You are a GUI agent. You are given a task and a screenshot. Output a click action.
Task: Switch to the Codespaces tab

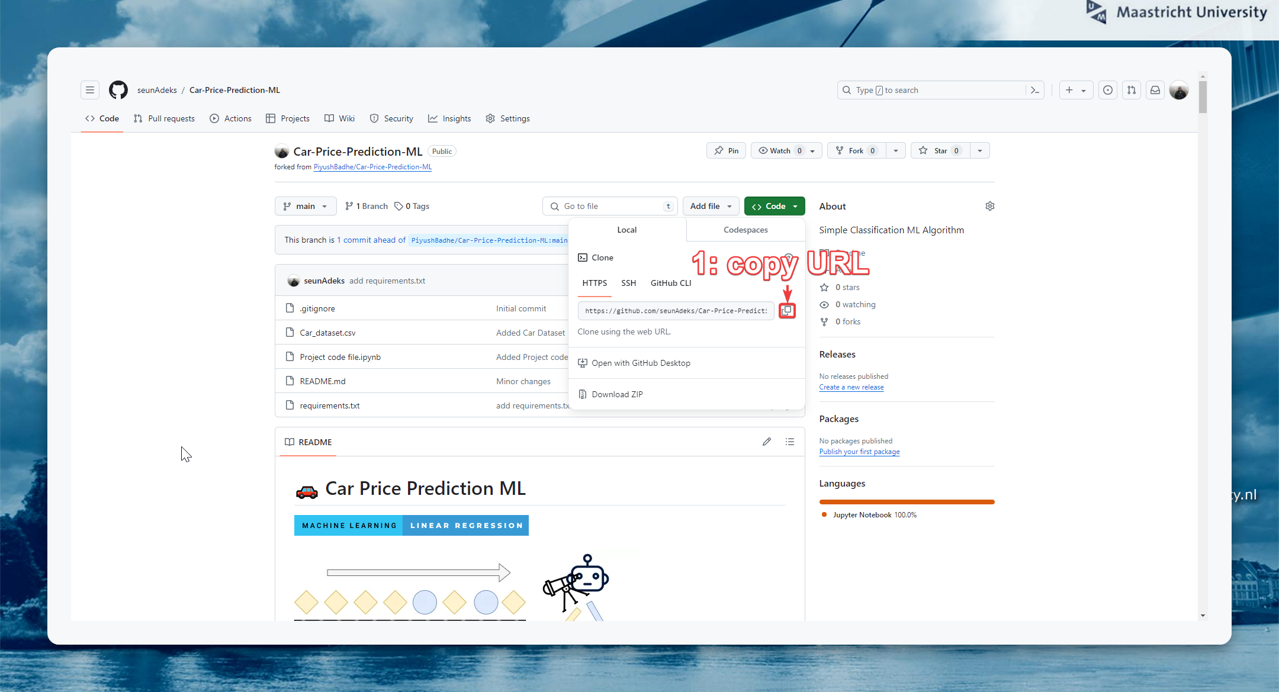pyautogui.click(x=745, y=228)
